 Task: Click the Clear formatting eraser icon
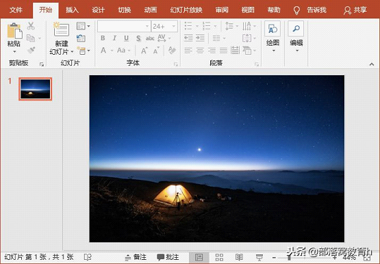coord(172,51)
